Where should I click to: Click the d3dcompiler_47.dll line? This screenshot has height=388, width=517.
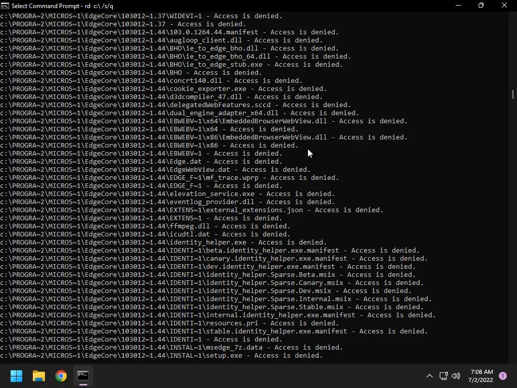(161, 96)
